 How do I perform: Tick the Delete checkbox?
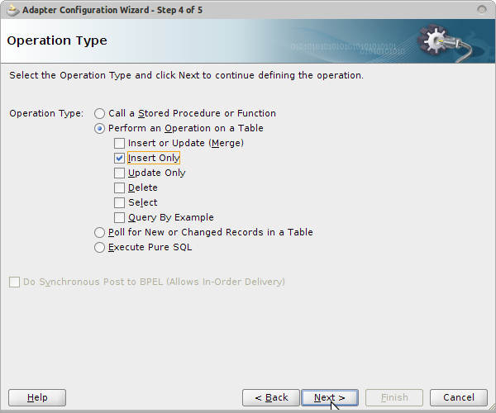point(119,188)
